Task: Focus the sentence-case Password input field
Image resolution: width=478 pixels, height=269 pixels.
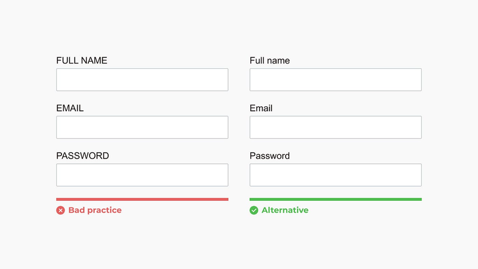Action: pyautogui.click(x=336, y=175)
